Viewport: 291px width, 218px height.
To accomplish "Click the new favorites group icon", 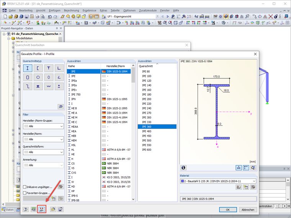I will tap(54, 198).
